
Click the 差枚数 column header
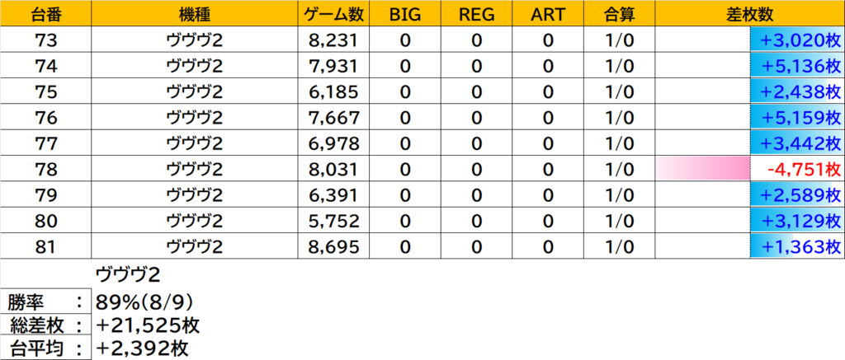pyautogui.click(x=749, y=14)
